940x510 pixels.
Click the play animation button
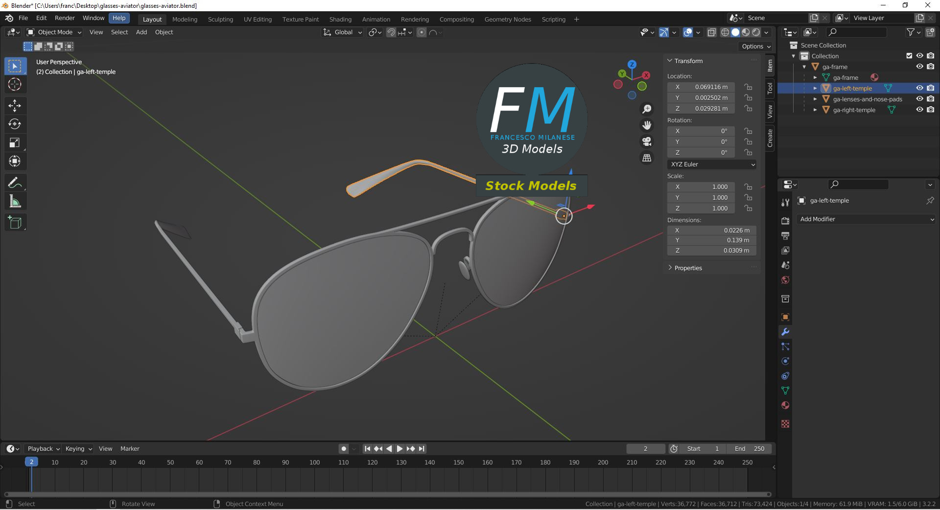click(x=399, y=449)
